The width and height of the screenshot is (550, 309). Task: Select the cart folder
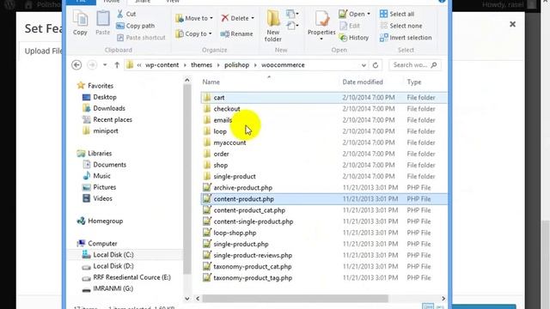[x=323, y=97]
